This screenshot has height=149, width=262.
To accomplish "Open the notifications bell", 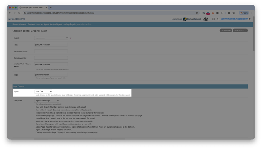I will point(218,19).
